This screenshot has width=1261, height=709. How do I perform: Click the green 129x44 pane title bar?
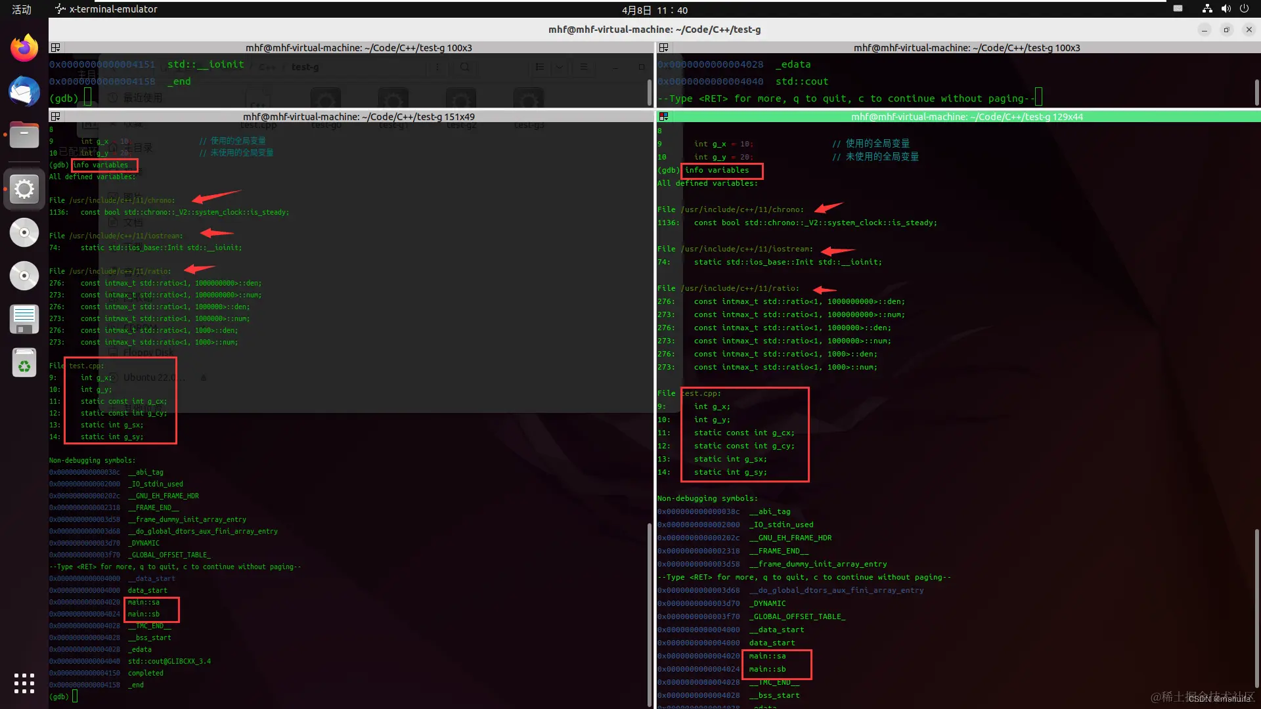click(966, 117)
